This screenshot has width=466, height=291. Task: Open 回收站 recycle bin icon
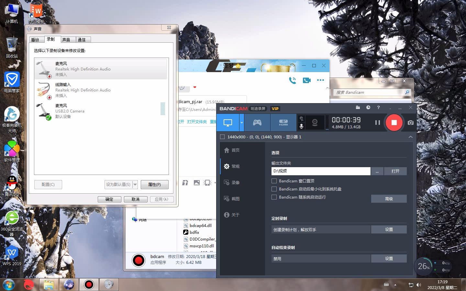click(12, 48)
